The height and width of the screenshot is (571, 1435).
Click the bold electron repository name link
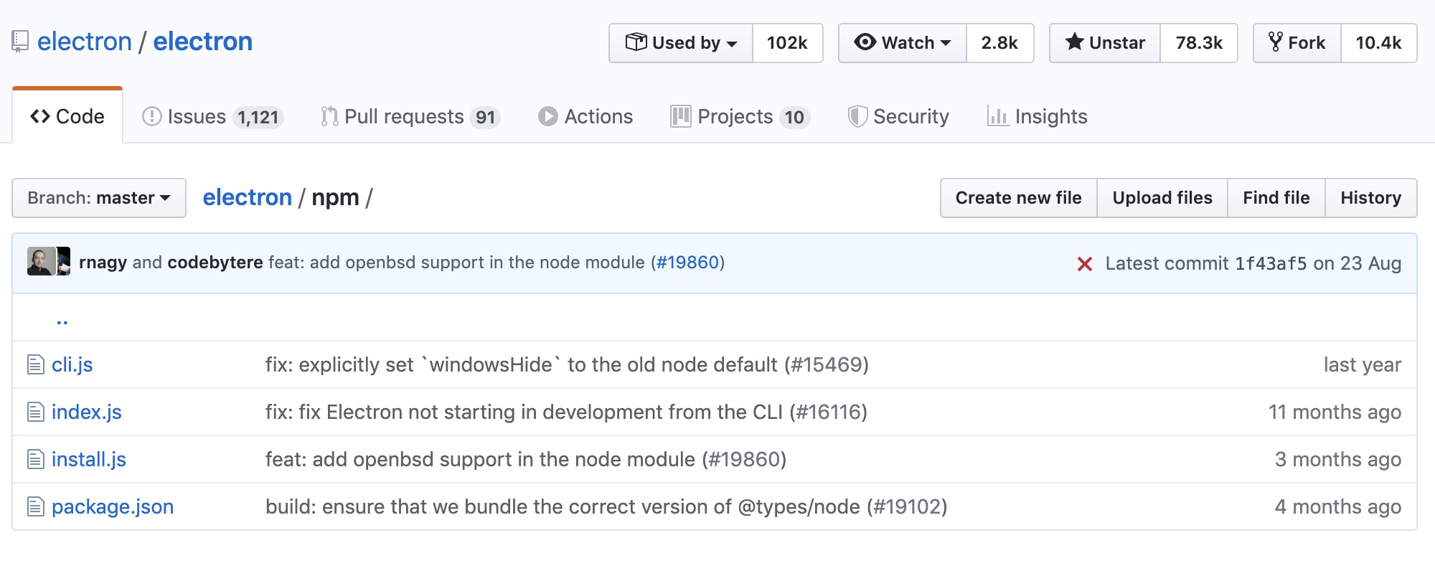click(x=203, y=42)
